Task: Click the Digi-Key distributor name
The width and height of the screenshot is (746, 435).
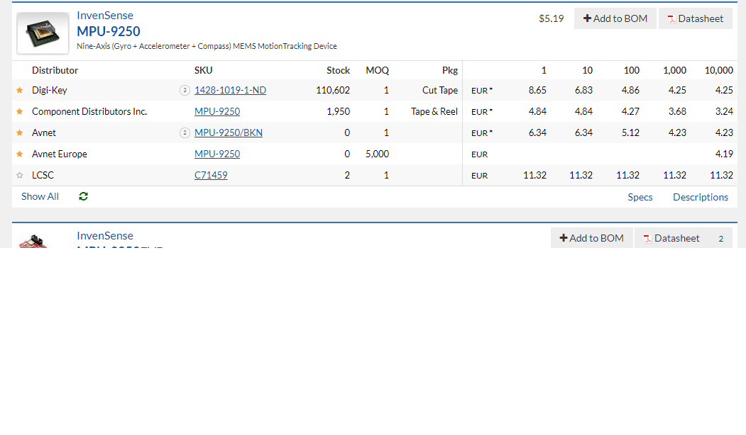Action: point(50,90)
